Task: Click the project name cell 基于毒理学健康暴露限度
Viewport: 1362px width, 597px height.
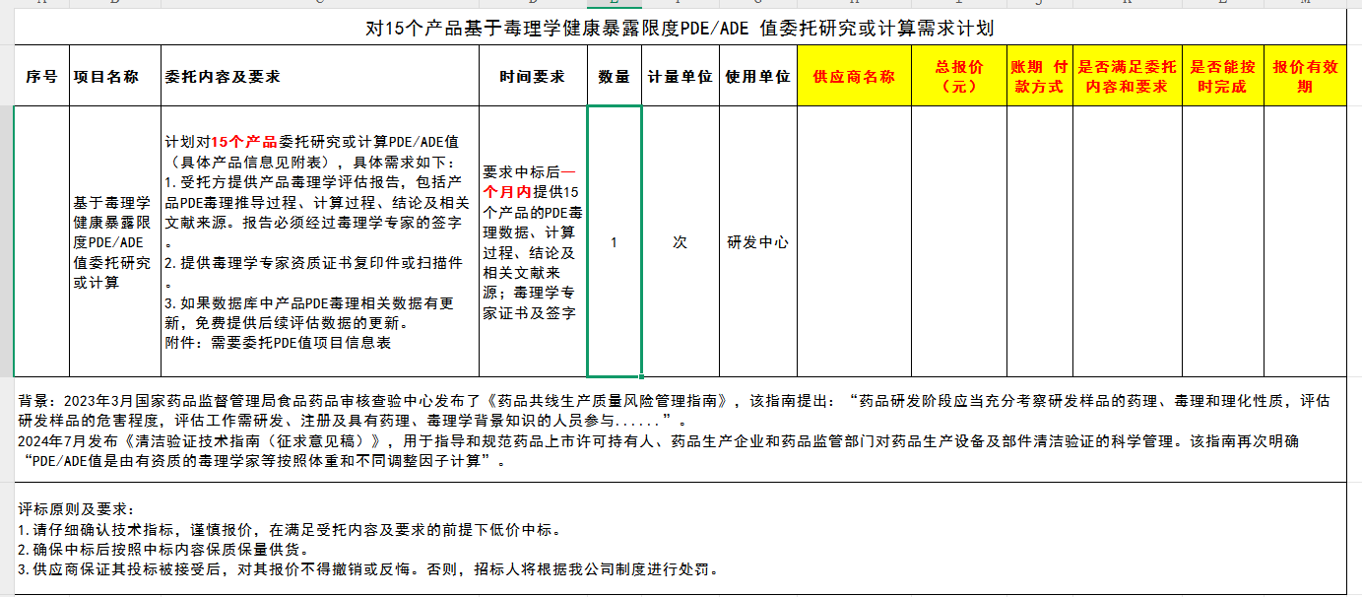Action: (112, 241)
